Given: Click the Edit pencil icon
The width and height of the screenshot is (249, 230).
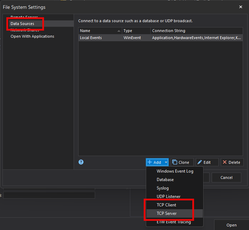Looking at the screenshot, I should pyautogui.click(x=200, y=162).
